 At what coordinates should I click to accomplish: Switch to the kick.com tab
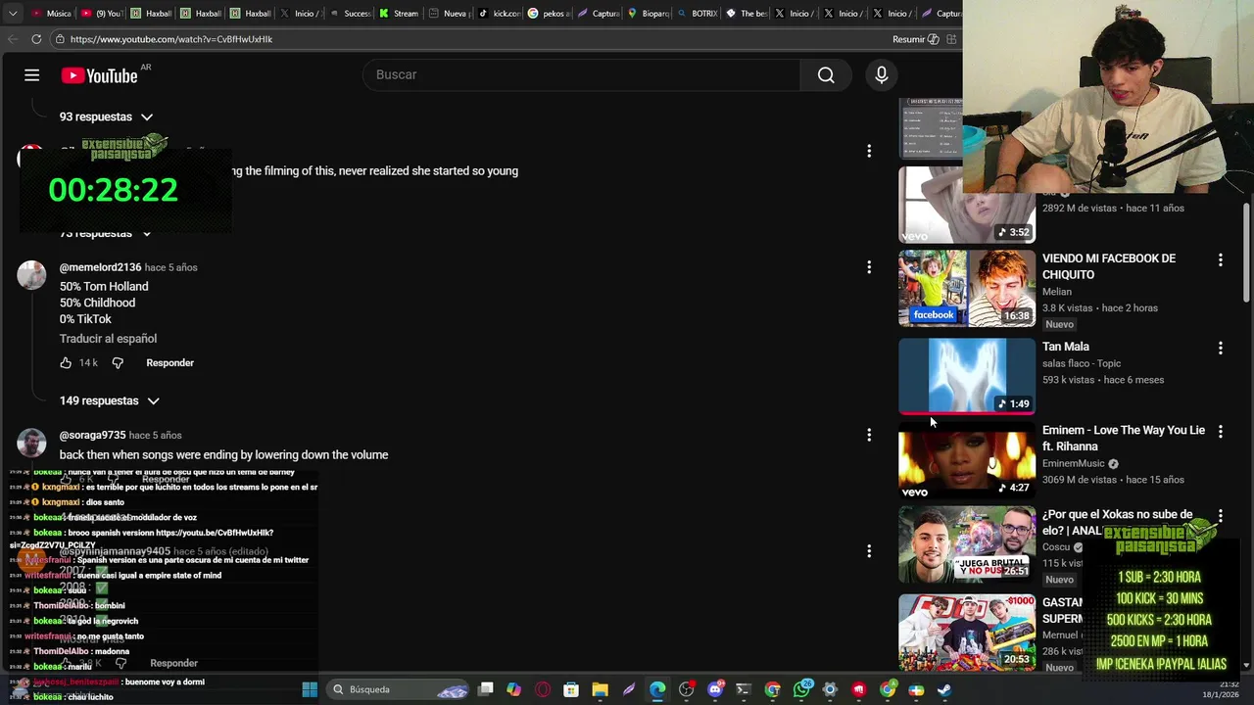499,14
